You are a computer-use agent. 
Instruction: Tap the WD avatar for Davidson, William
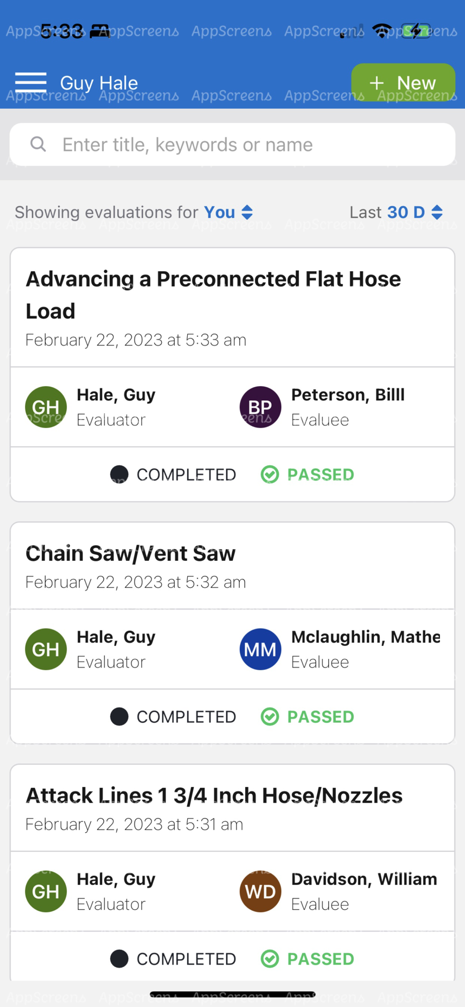click(x=260, y=891)
